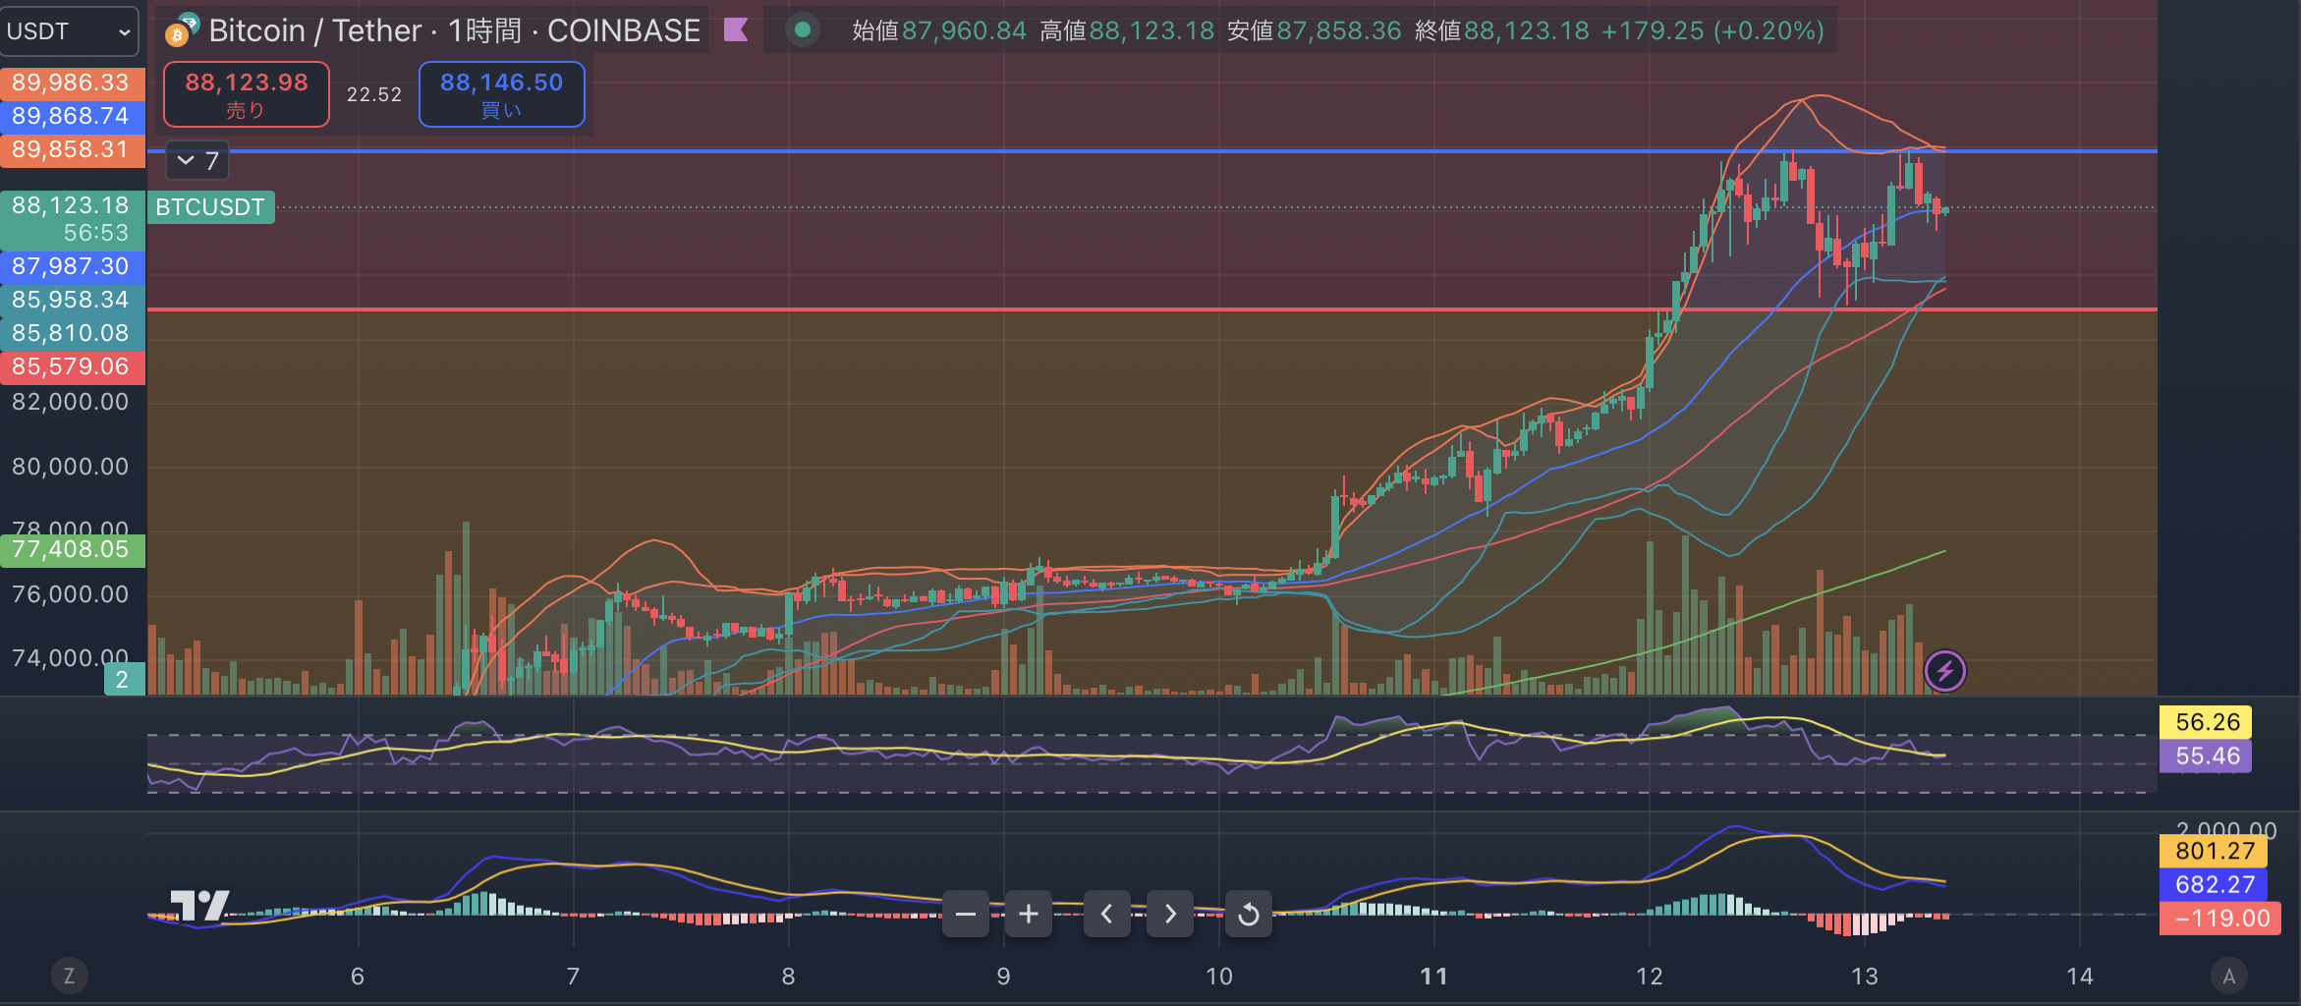Click the 85,958.34 teal price label
Viewport: 2301px width, 1006px height.
coord(72,300)
